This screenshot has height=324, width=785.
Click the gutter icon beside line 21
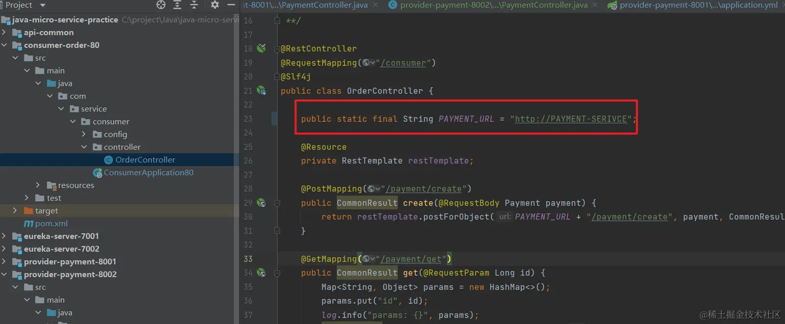261,91
